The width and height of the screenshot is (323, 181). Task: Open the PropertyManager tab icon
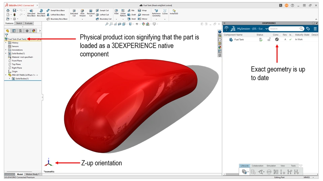coord(14,31)
